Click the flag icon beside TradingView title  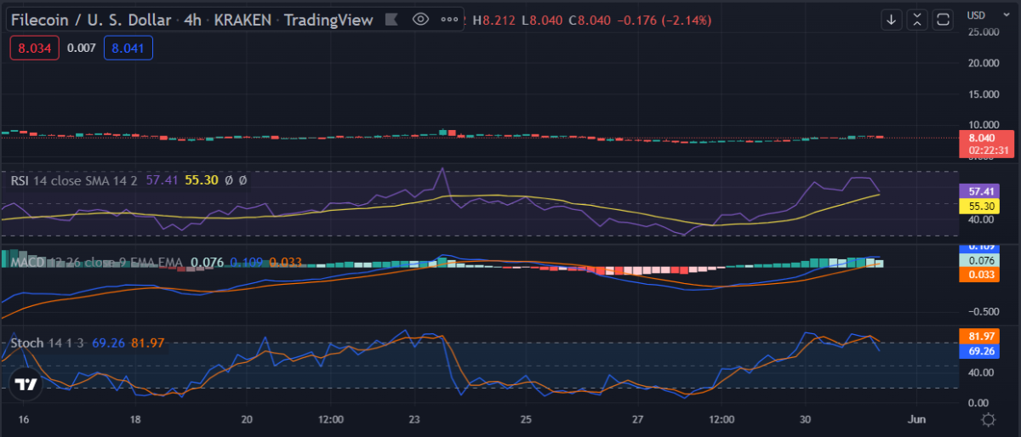pos(390,20)
